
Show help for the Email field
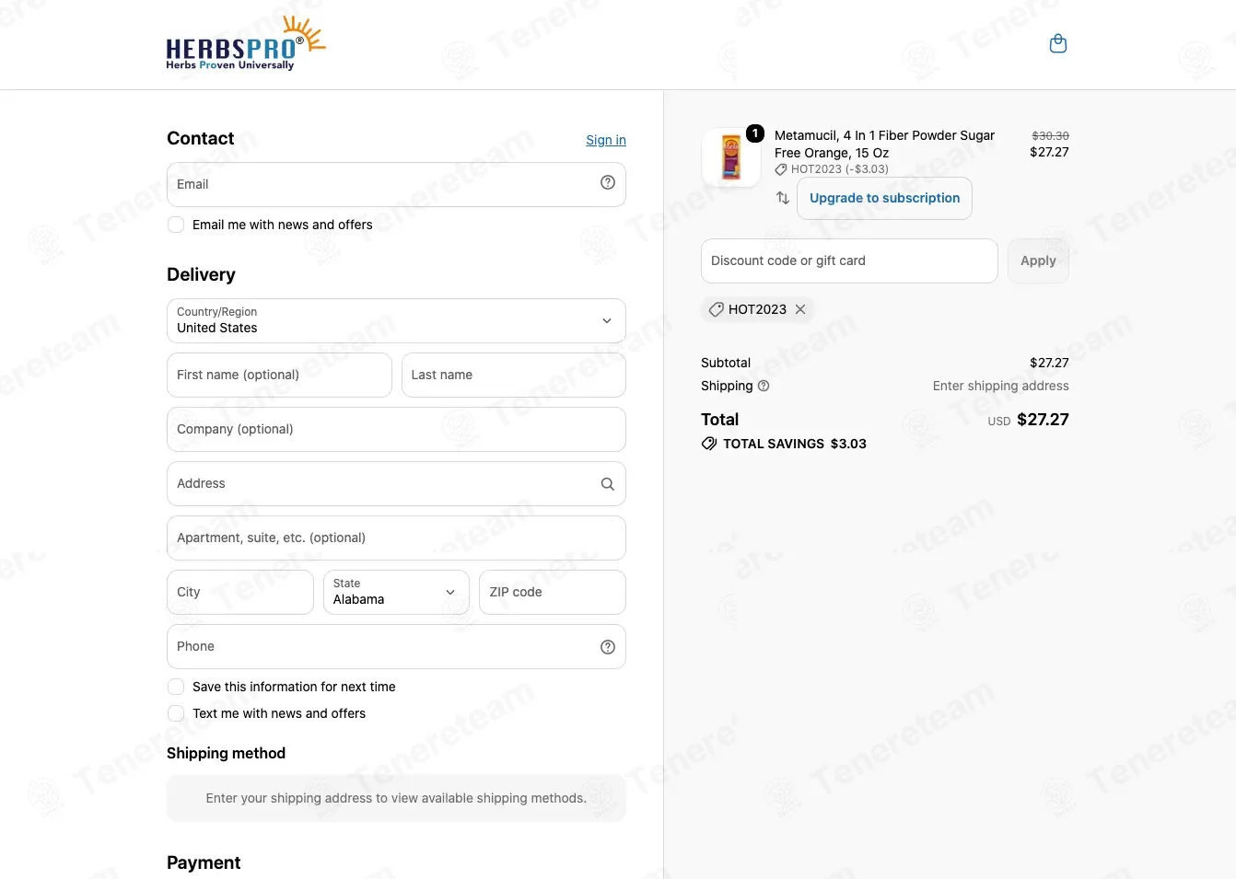click(608, 182)
